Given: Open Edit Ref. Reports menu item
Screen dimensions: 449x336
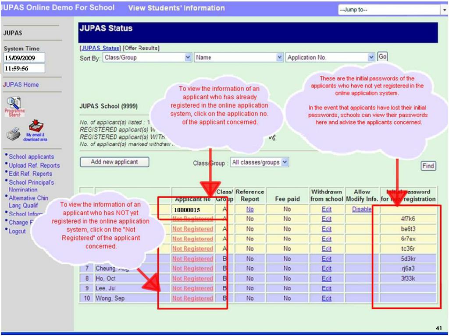Looking at the screenshot, I should click(30, 174).
